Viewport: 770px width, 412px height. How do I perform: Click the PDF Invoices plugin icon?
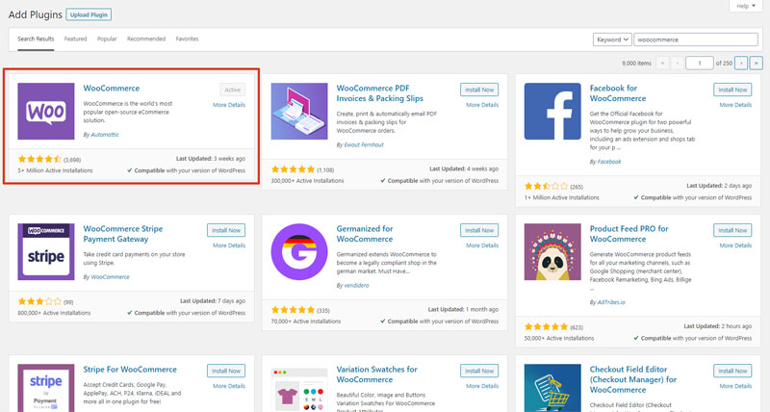pos(299,111)
